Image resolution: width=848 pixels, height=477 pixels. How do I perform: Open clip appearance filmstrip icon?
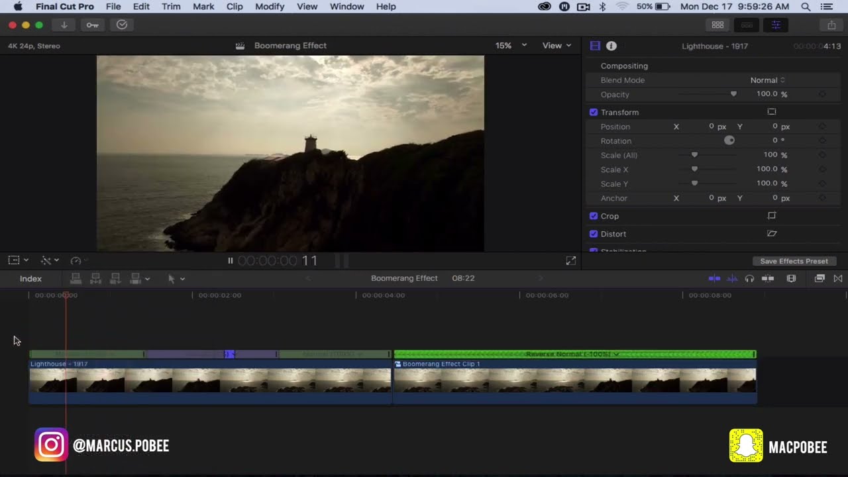[x=791, y=278]
